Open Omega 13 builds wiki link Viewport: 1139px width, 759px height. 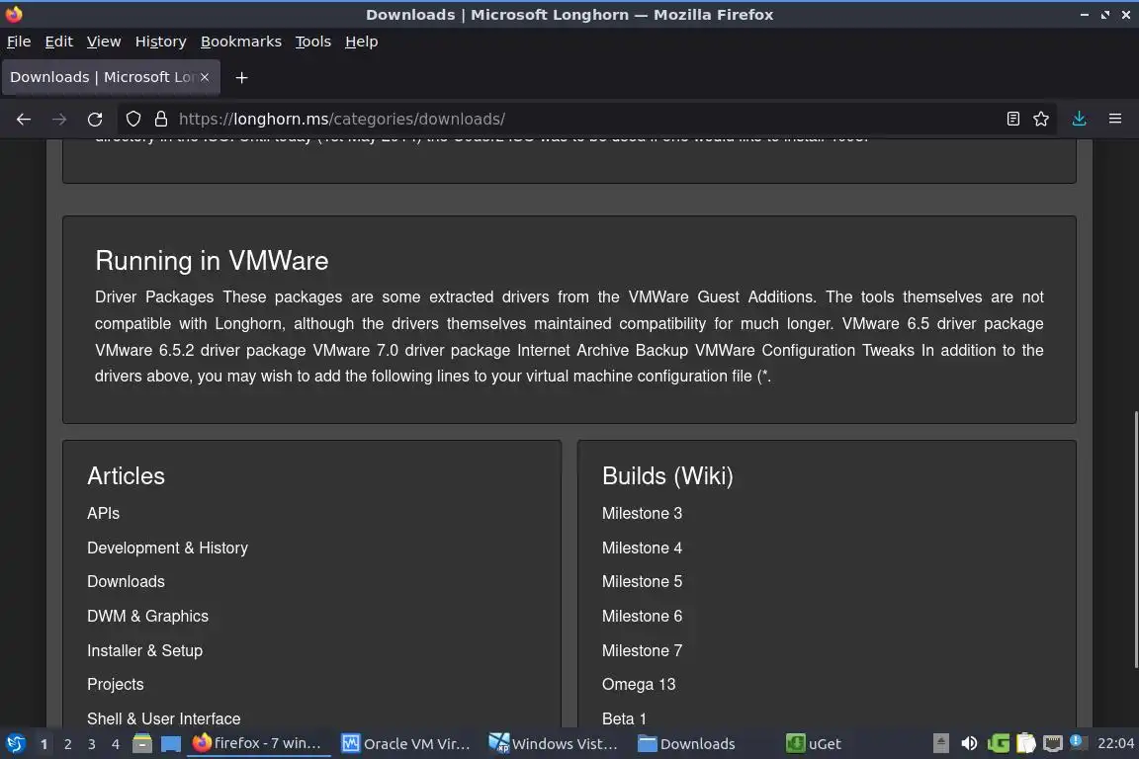[x=639, y=684]
